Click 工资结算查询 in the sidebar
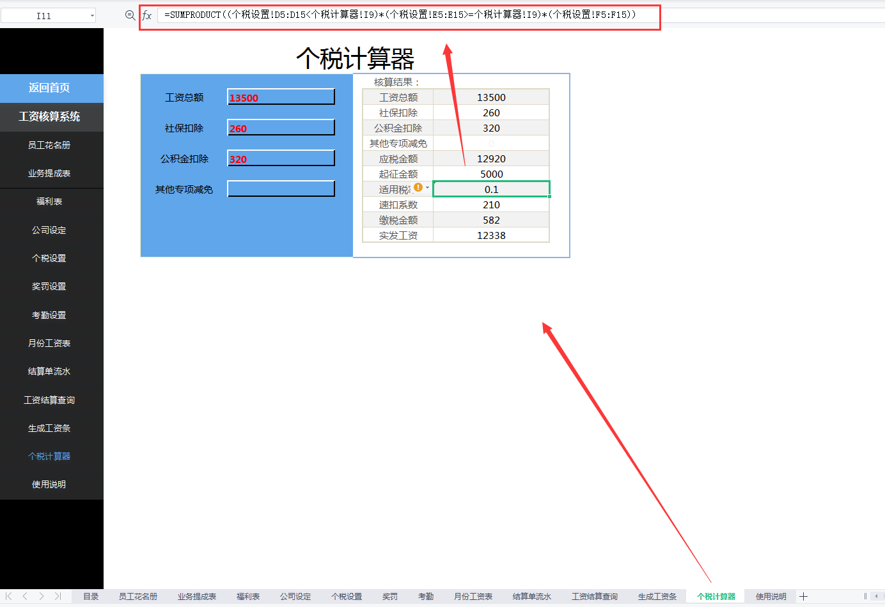 coord(51,399)
